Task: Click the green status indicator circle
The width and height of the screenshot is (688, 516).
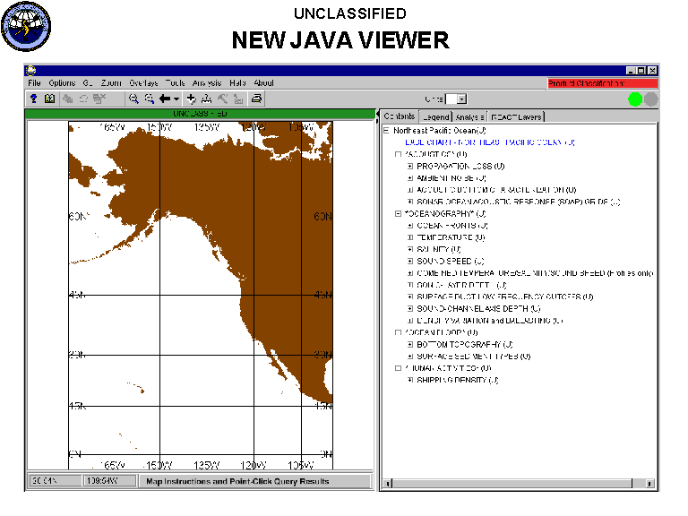Action: tap(635, 99)
